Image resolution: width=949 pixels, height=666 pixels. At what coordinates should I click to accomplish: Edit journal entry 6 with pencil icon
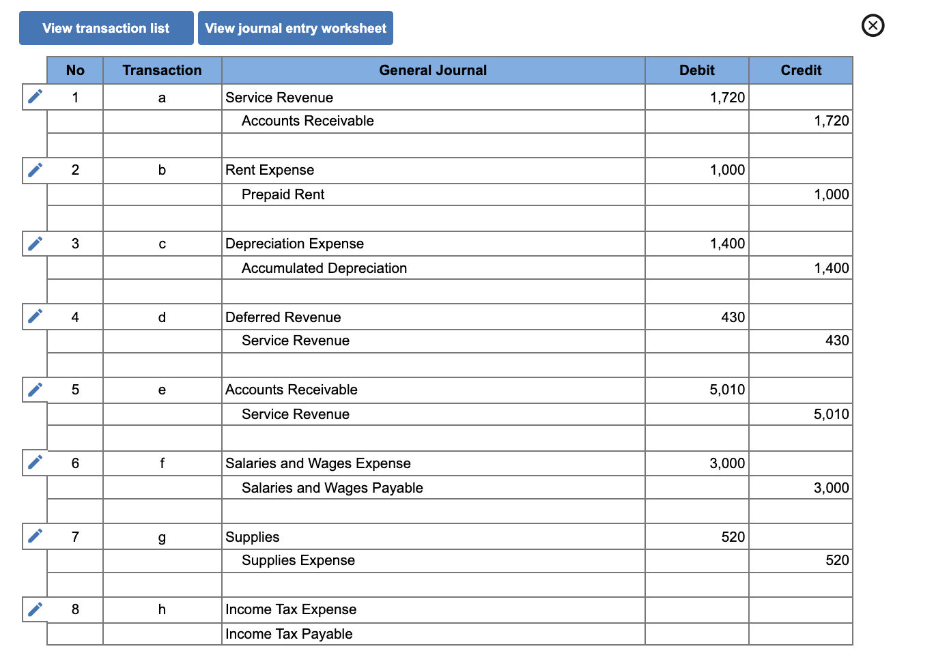tap(36, 462)
